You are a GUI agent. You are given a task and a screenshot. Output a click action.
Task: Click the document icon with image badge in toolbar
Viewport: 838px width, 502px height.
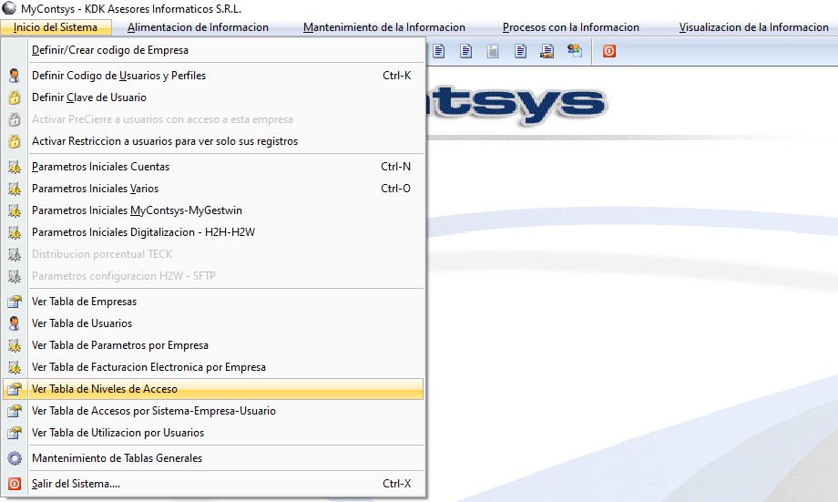[547, 51]
